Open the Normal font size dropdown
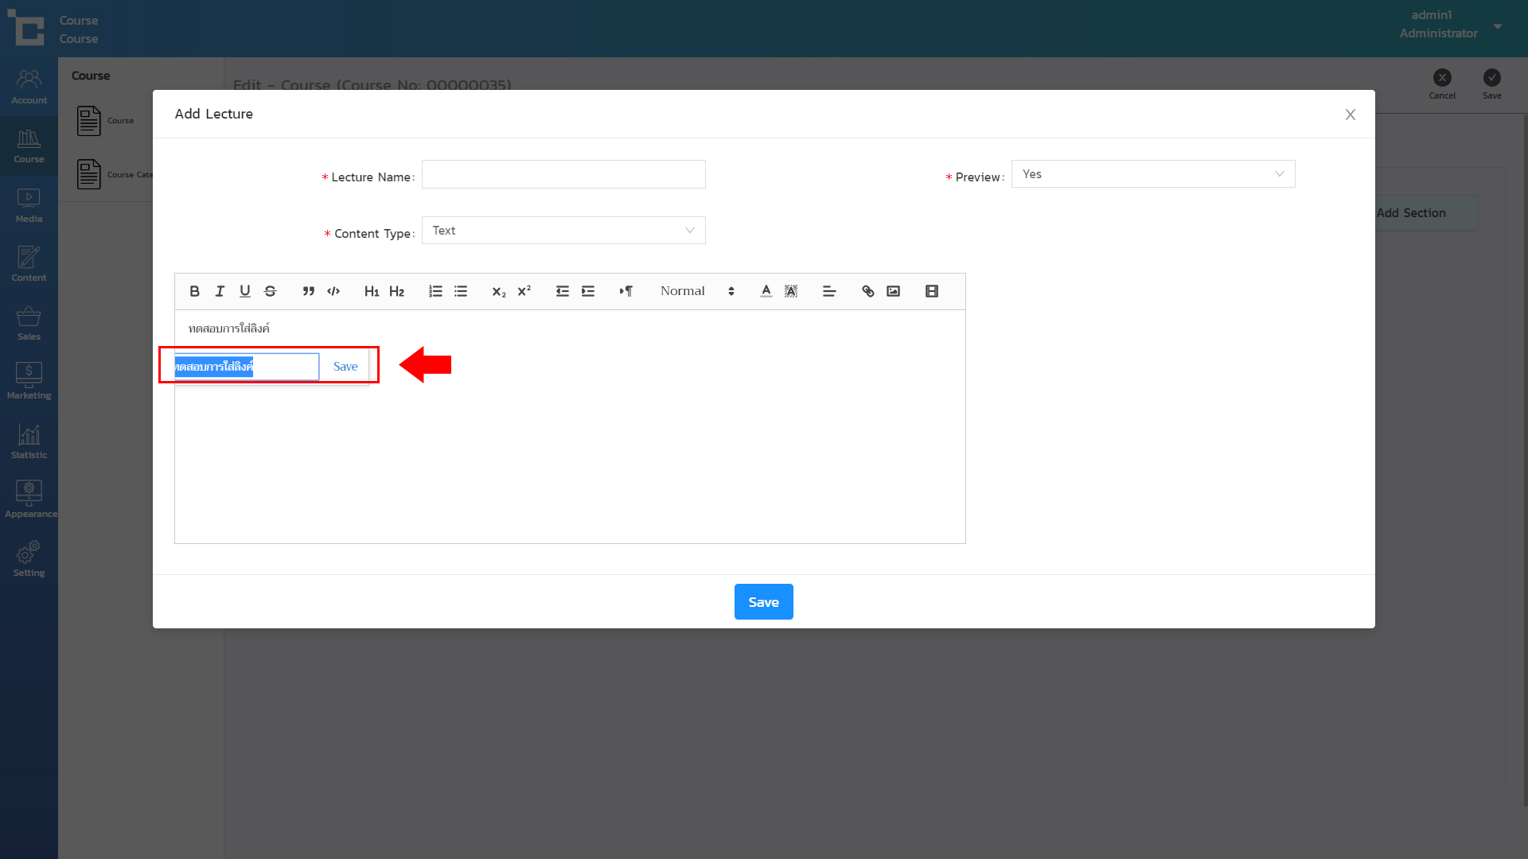 point(696,291)
